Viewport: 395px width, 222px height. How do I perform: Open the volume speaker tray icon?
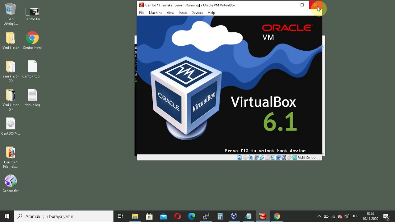pyautogui.click(x=347, y=216)
